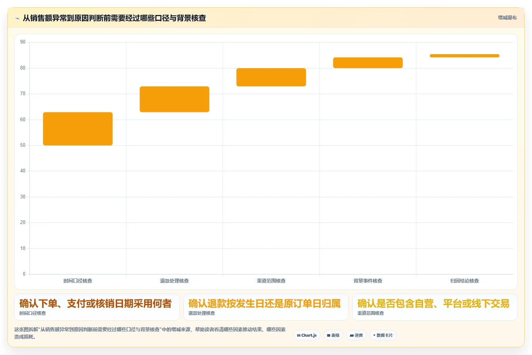Screen dimensions: 532x355
Task: Open the card 确认退款按发生日还是原订单日归属
Action: pyautogui.click(x=266, y=307)
